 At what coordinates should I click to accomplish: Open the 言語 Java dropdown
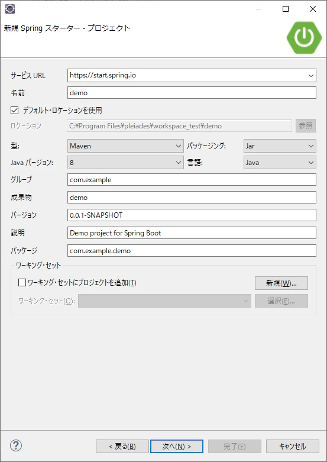(x=280, y=162)
